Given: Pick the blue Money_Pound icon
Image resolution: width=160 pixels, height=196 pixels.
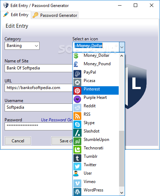Looking at the screenshot, I should coord(76,64).
